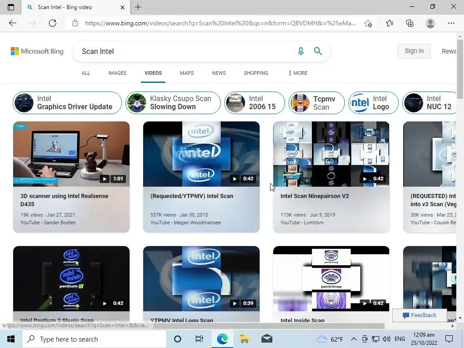This screenshot has height=348, width=464.
Task: Open the Collections icon
Action: click(x=410, y=23)
